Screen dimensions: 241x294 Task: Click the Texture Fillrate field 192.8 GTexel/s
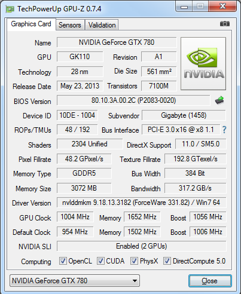(x=196, y=159)
